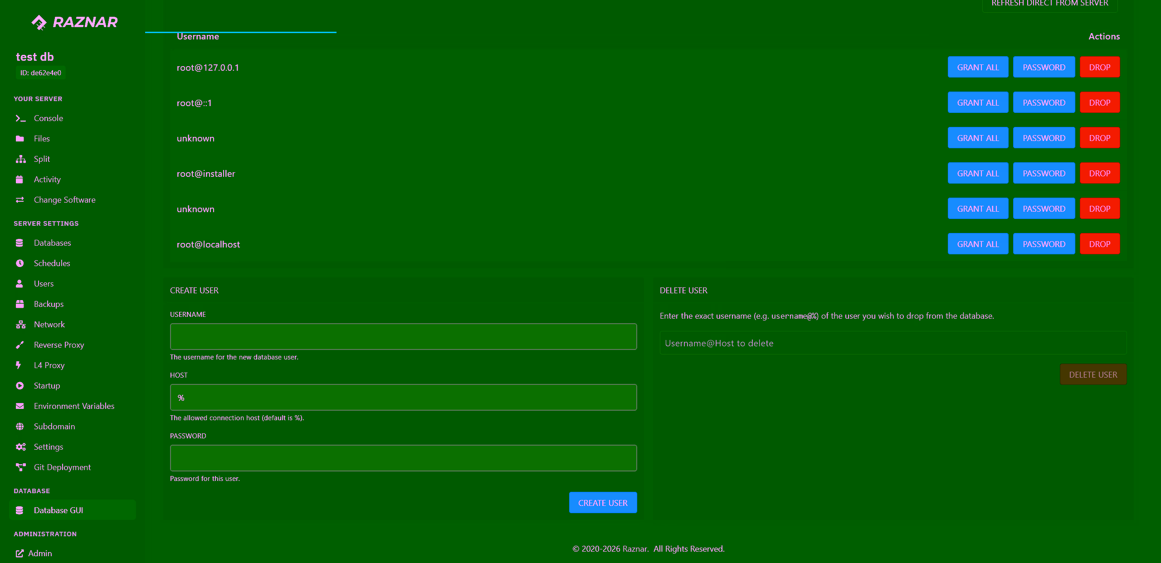Click the Change Software swap icon

pyautogui.click(x=20, y=200)
